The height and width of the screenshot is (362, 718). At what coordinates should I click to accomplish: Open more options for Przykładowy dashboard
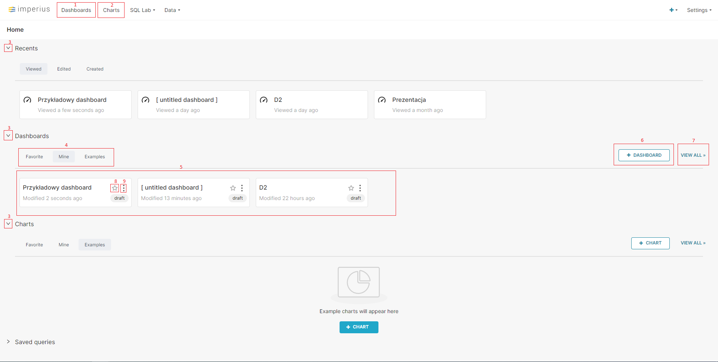click(x=124, y=188)
